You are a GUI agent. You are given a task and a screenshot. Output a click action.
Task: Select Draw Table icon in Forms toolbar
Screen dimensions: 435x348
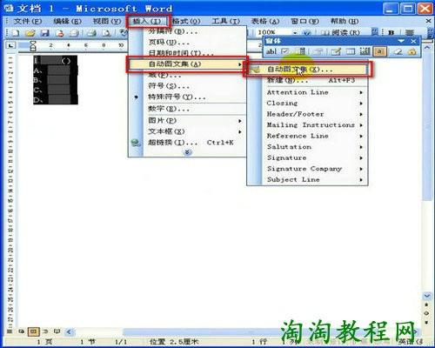pos(336,51)
